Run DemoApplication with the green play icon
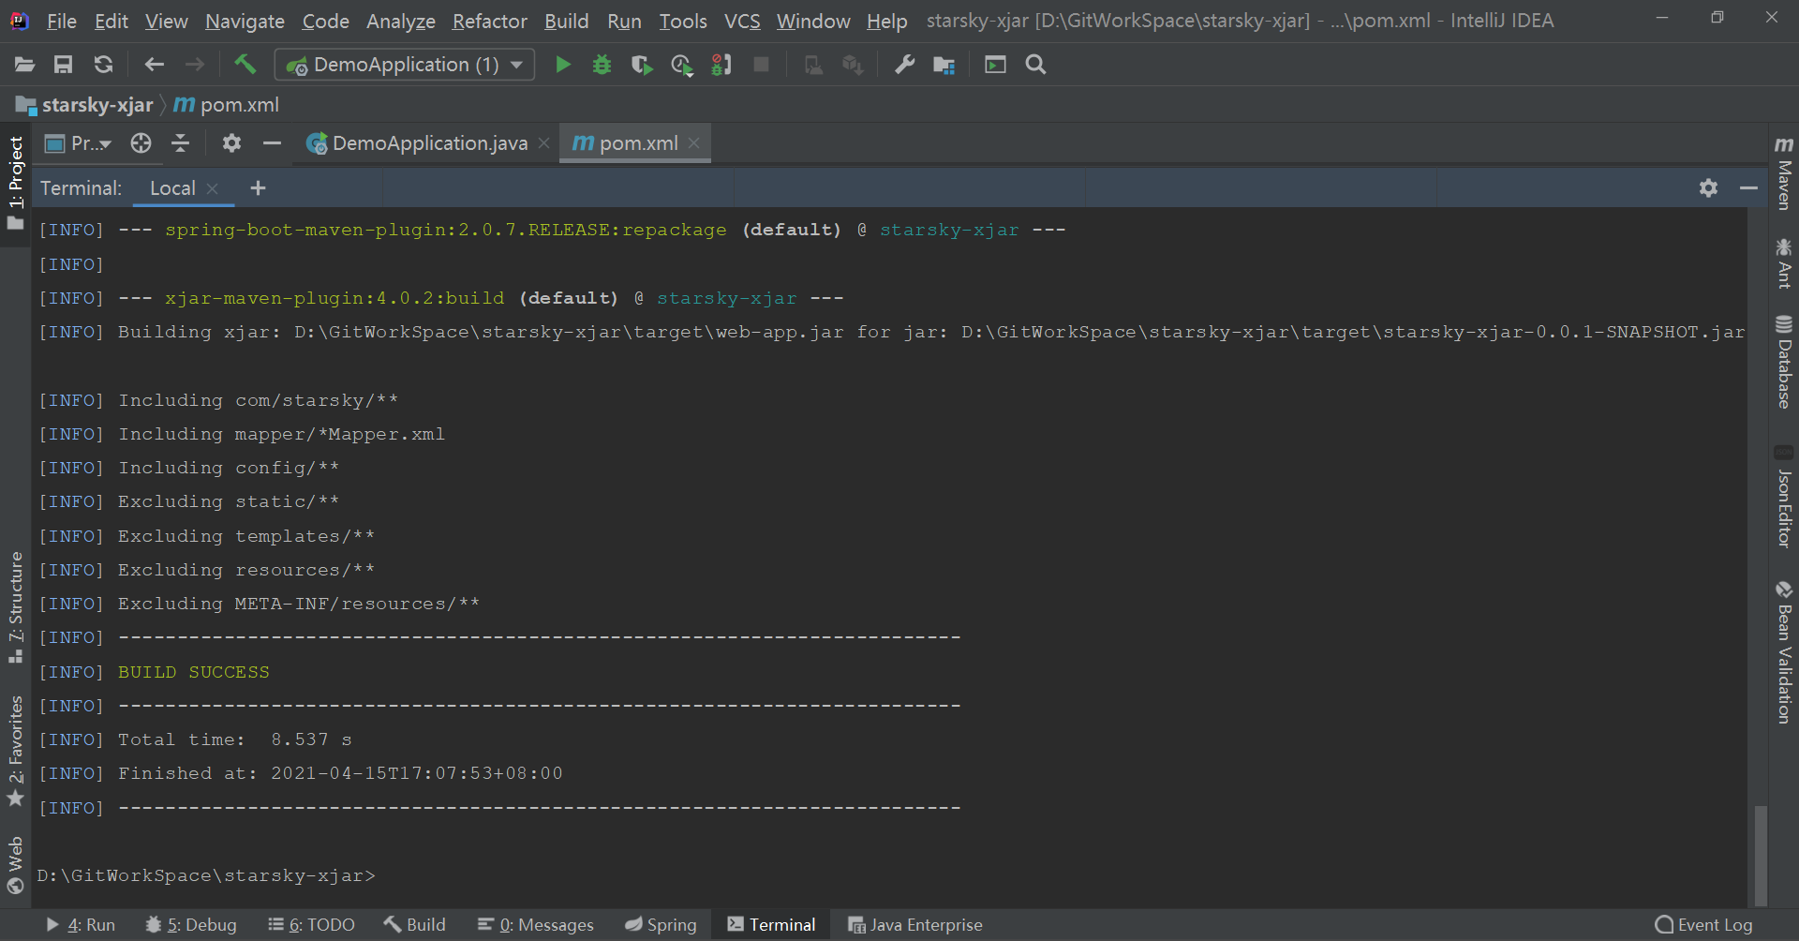1799x941 pixels. tap(563, 65)
